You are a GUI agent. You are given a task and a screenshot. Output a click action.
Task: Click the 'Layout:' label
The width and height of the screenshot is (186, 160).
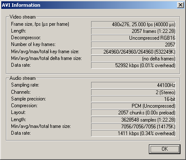click(18, 112)
